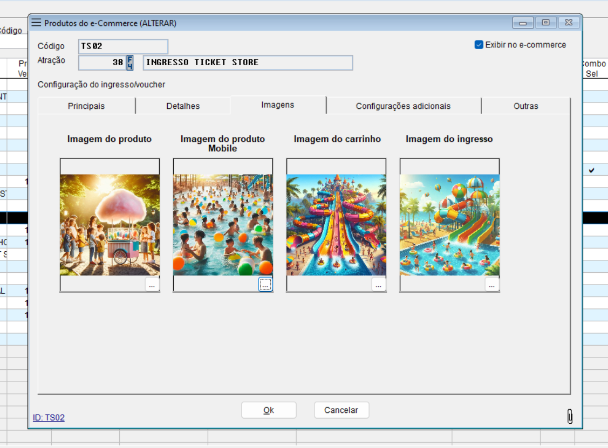Select the Outras tab
Viewport: 608px width, 448px height.
click(x=525, y=106)
